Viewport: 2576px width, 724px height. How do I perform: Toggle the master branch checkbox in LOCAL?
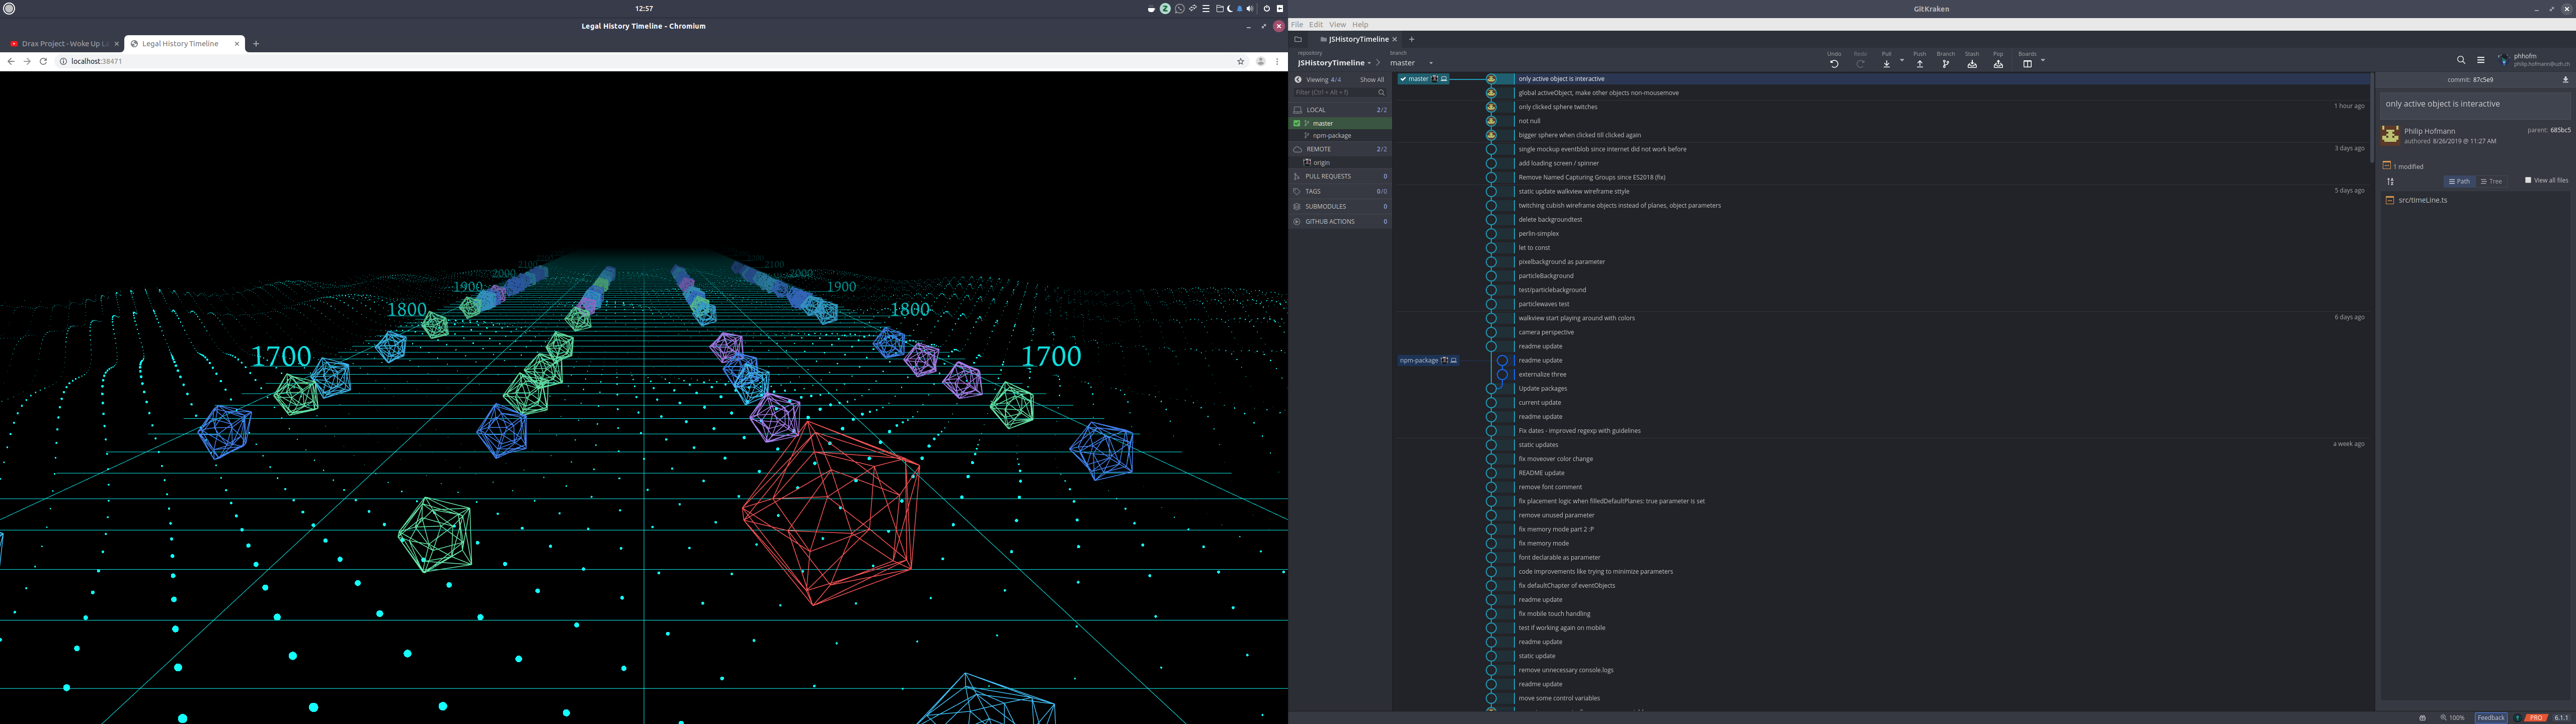pos(1297,123)
